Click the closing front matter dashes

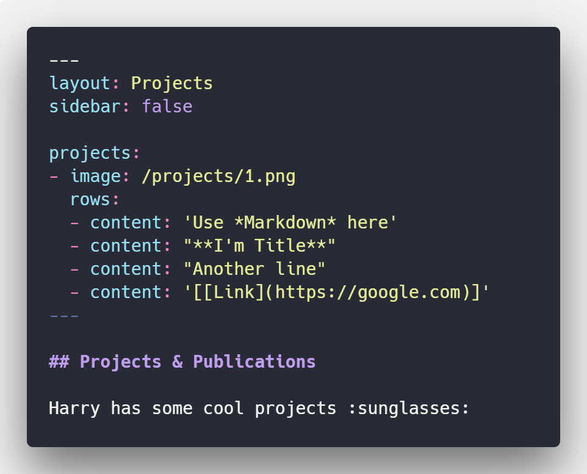pyautogui.click(x=64, y=316)
